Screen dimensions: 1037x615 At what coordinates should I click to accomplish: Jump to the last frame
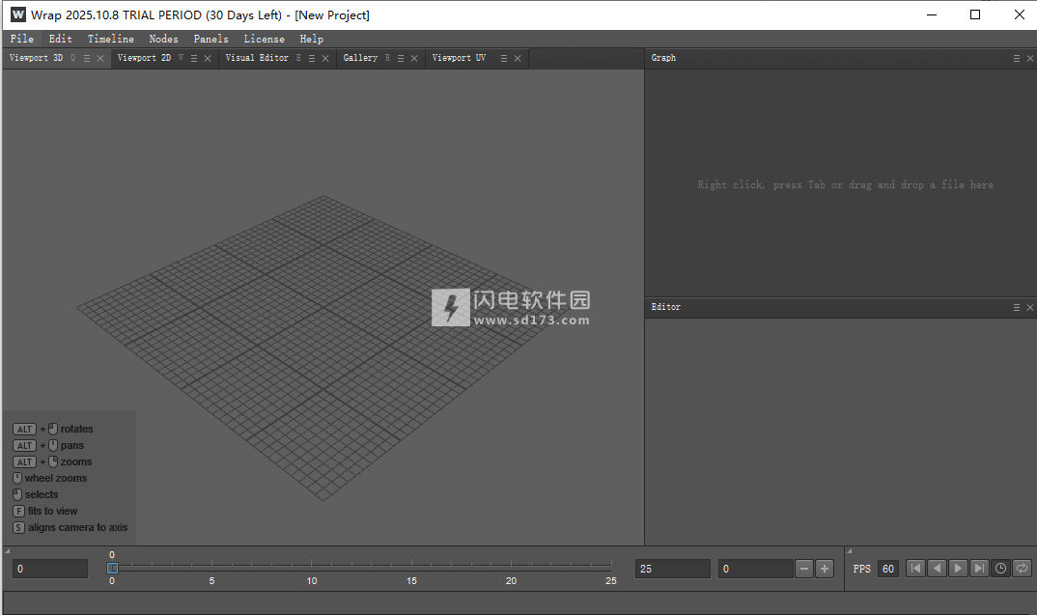979,569
